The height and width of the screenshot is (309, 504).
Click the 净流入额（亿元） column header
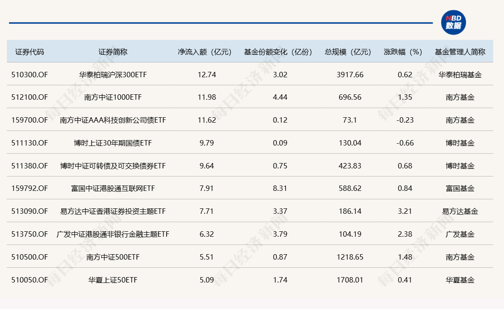tap(205, 52)
